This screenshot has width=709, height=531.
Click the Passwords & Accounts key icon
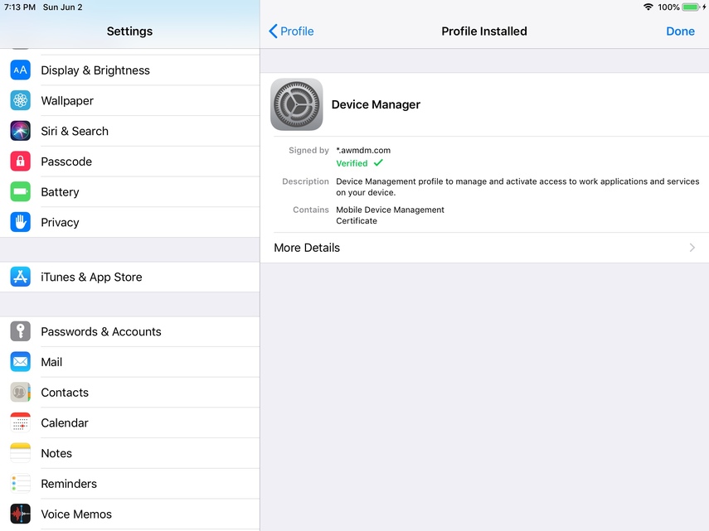[21, 331]
